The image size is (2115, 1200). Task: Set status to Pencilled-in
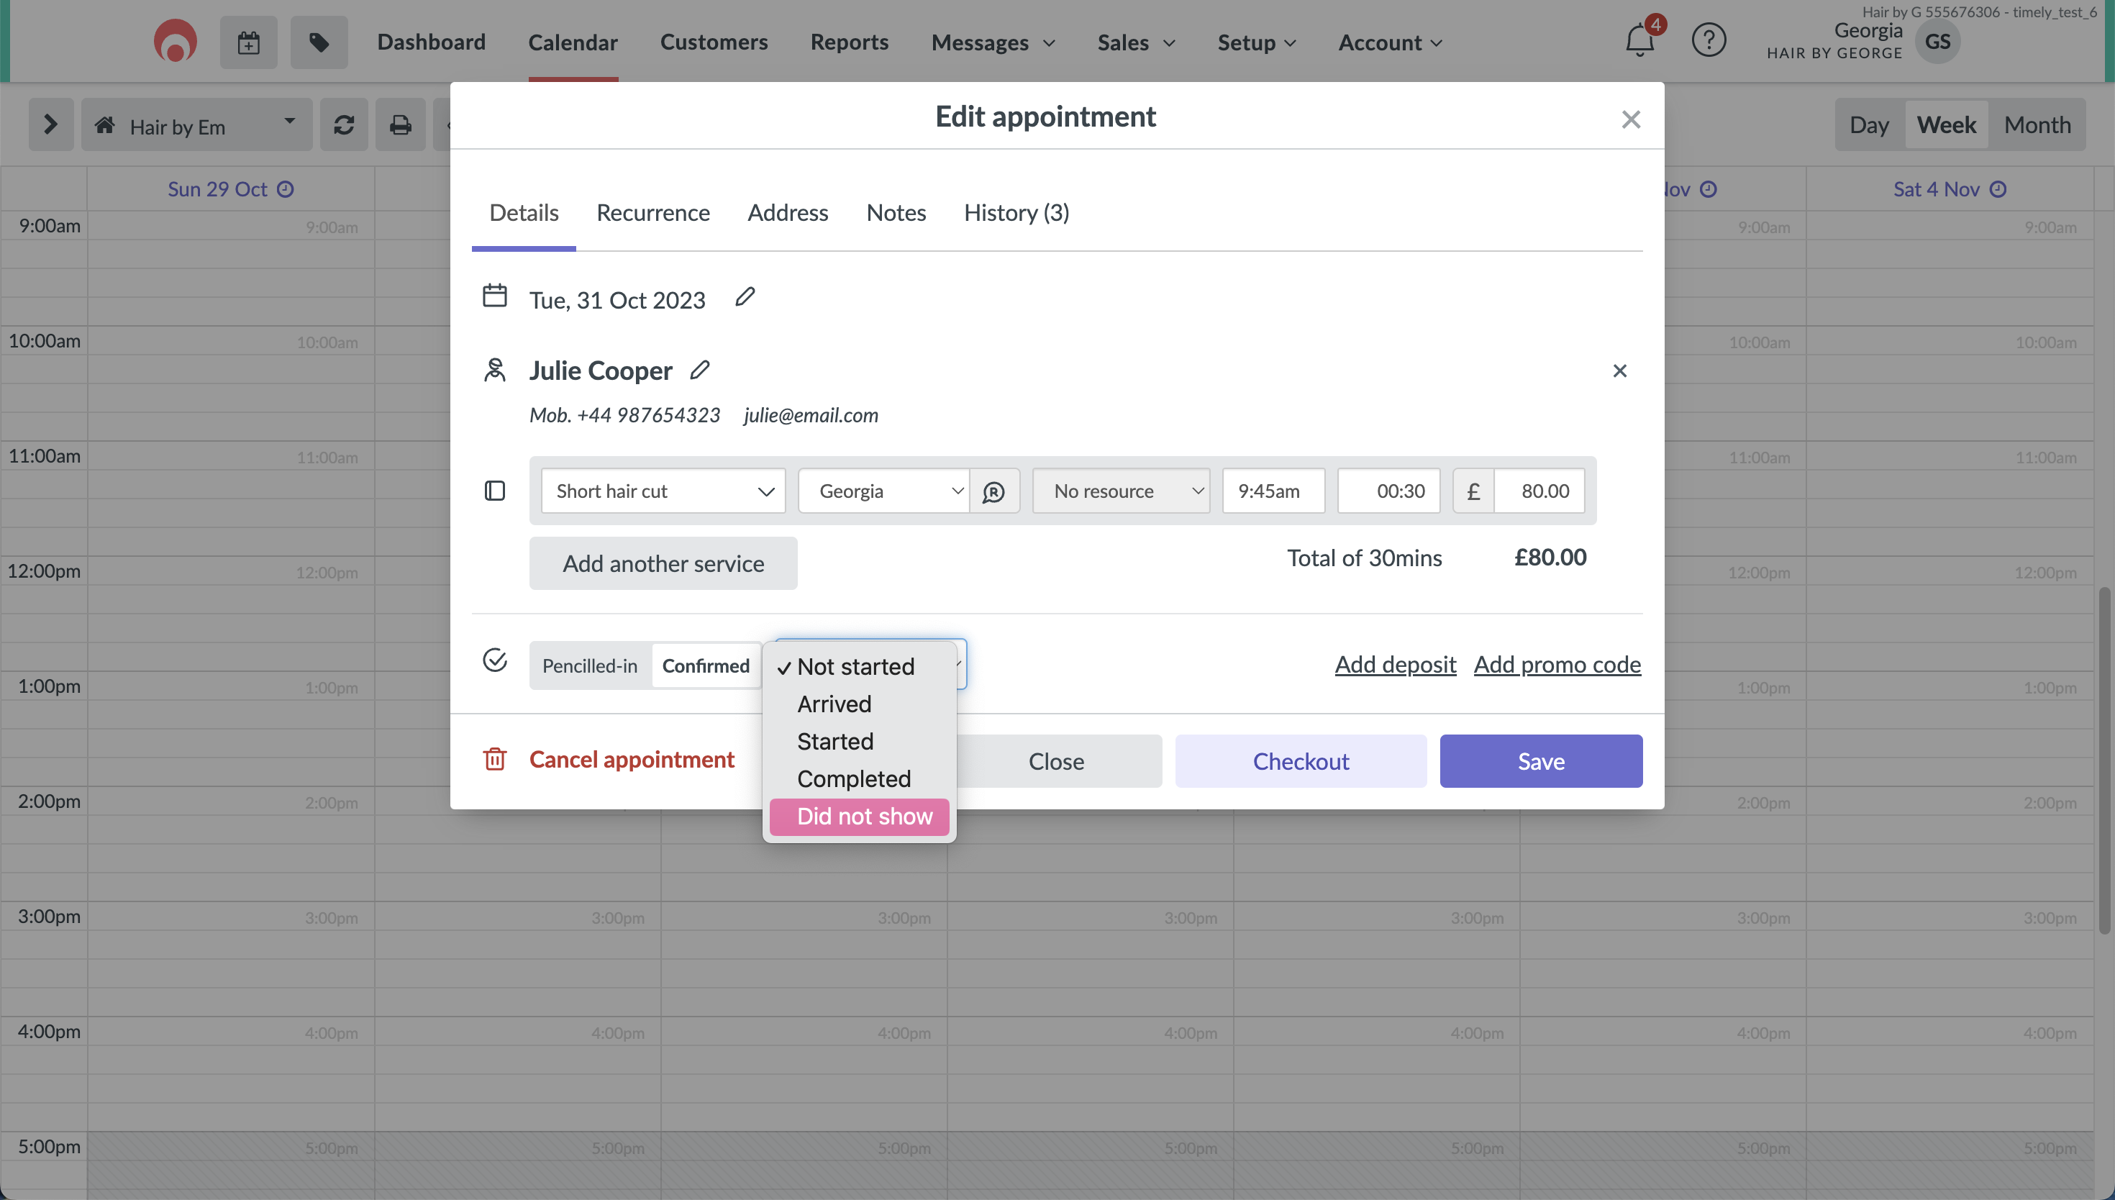tap(589, 665)
